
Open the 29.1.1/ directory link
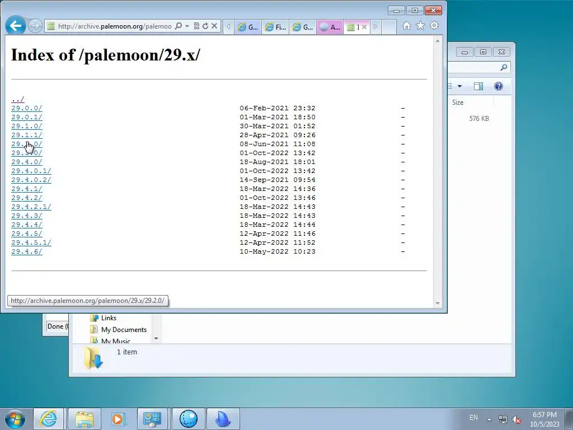(27, 135)
